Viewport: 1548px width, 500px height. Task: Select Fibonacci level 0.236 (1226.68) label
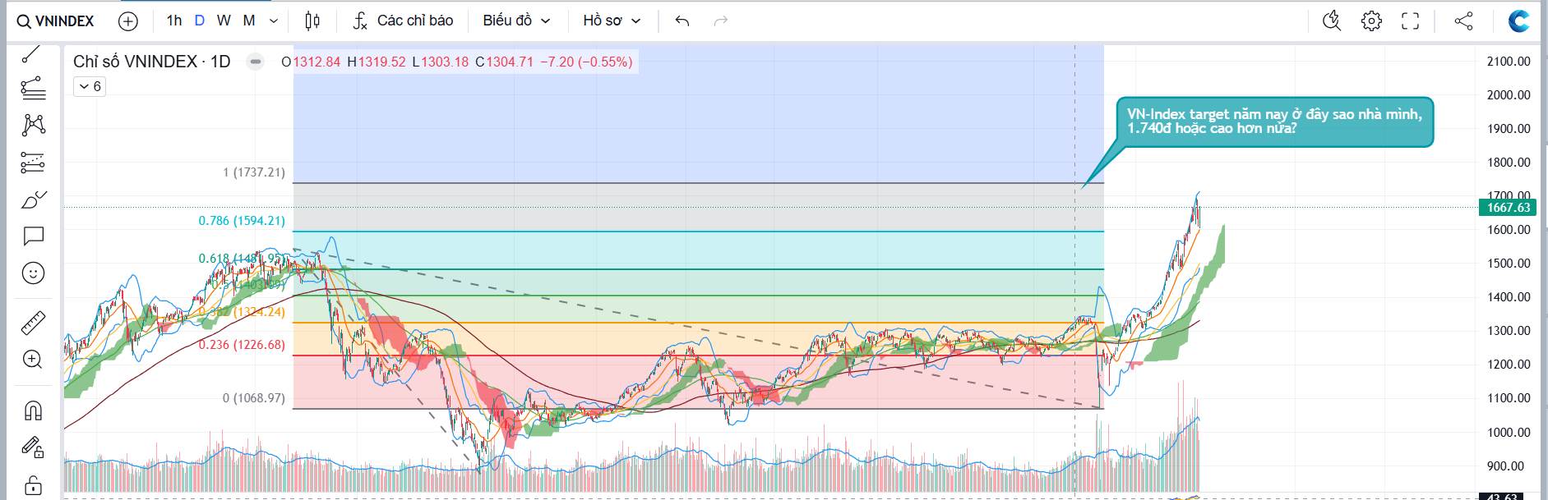(x=242, y=345)
